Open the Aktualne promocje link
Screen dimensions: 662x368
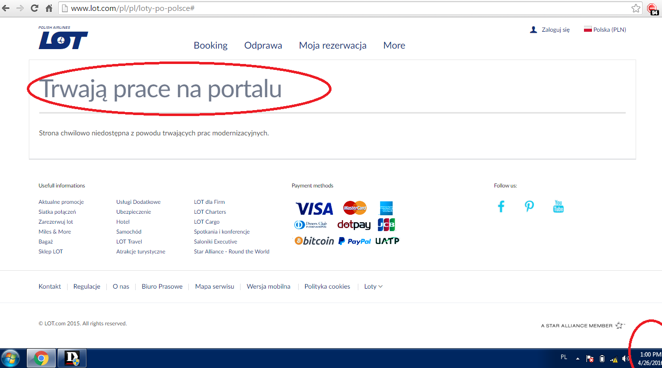coord(61,202)
